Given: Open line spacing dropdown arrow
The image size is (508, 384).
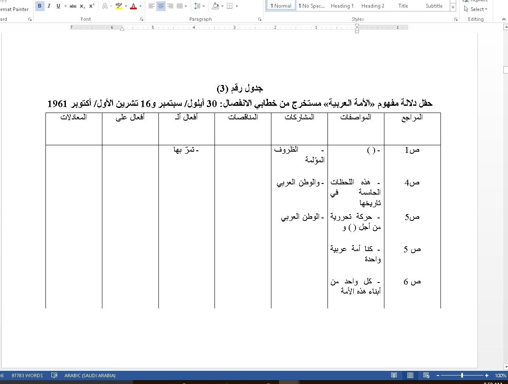Looking at the screenshot, I should coord(203,6).
